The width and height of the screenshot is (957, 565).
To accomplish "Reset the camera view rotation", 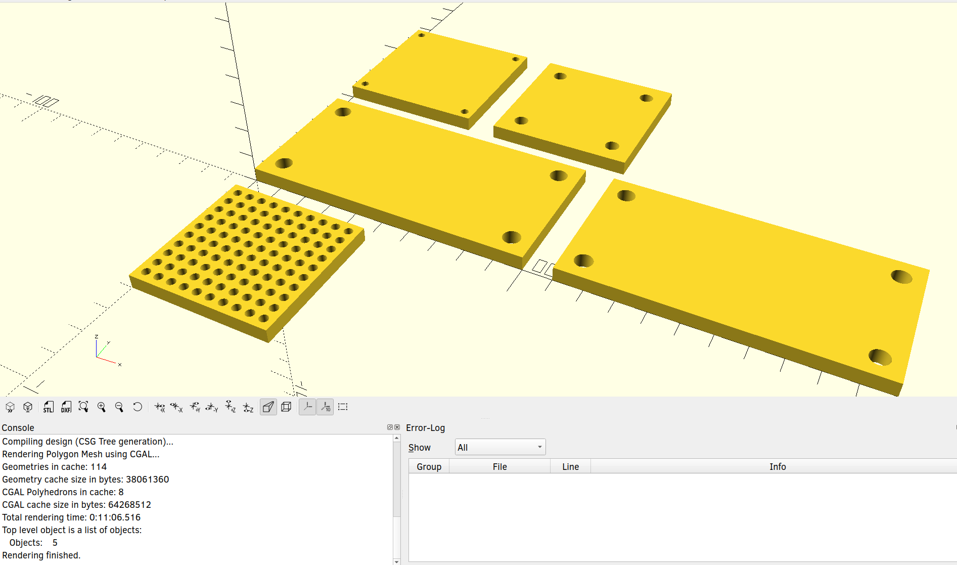I will pos(138,407).
